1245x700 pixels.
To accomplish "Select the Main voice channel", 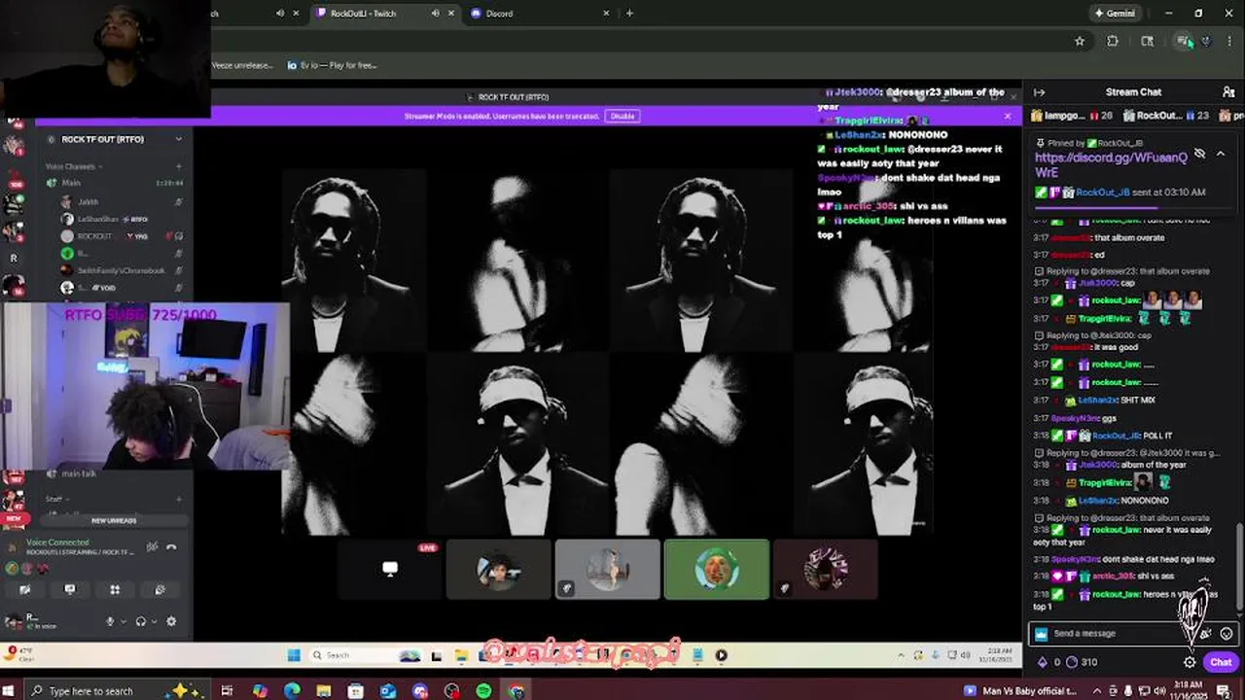I will [114, 183].
